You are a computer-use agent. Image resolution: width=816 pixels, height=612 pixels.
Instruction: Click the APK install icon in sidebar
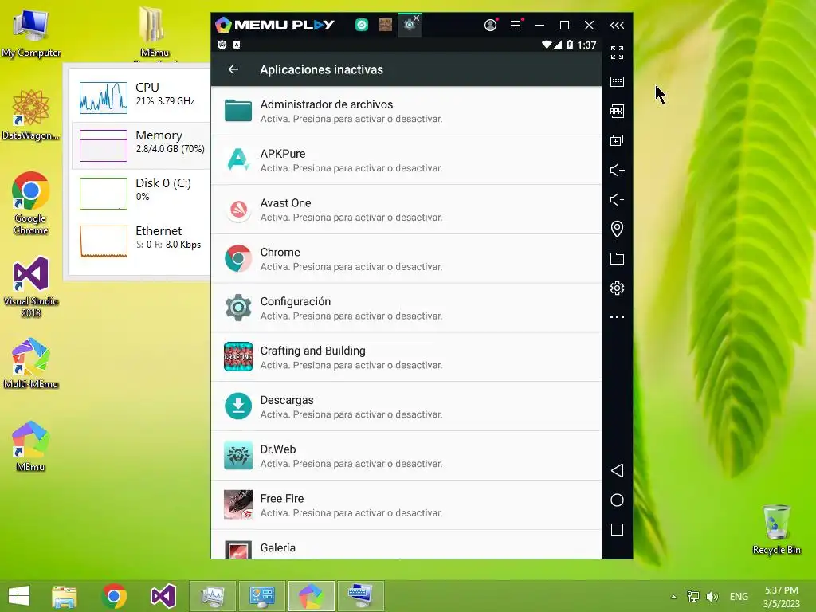pos(617,111)
